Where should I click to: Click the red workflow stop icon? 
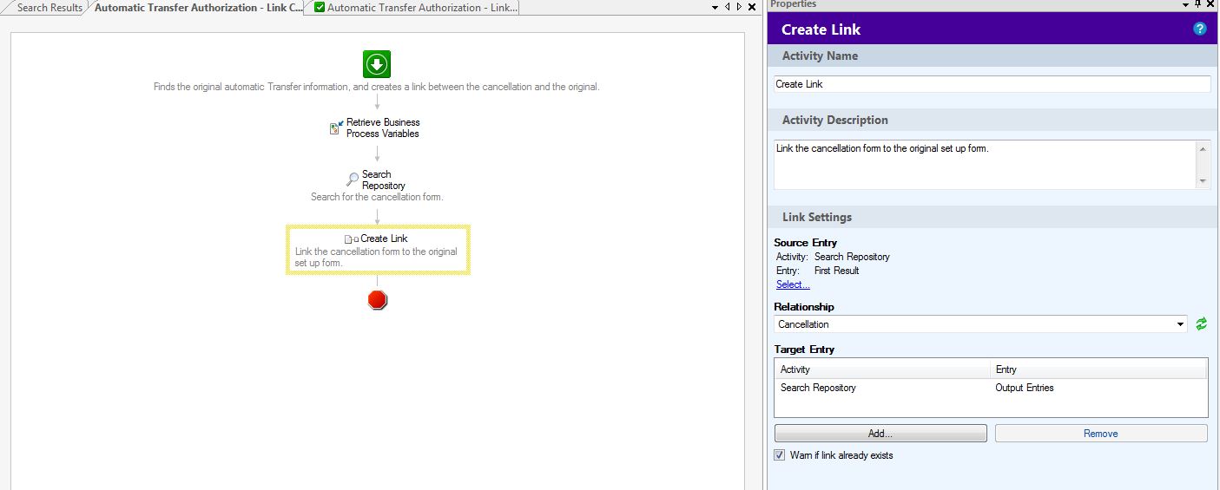click(x=377, y=300)
